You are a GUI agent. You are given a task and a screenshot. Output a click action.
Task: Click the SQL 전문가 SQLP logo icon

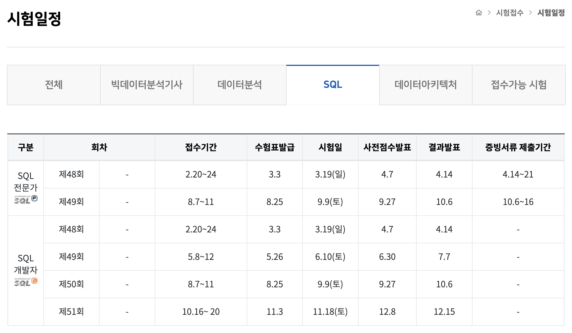26,199
